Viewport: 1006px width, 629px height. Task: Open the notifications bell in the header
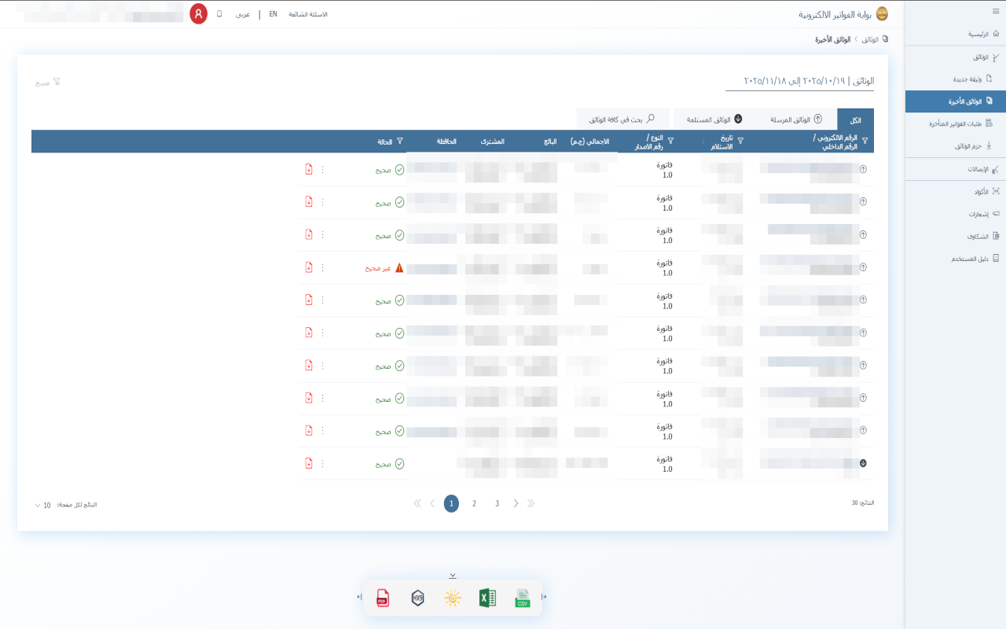coord(219,14)
